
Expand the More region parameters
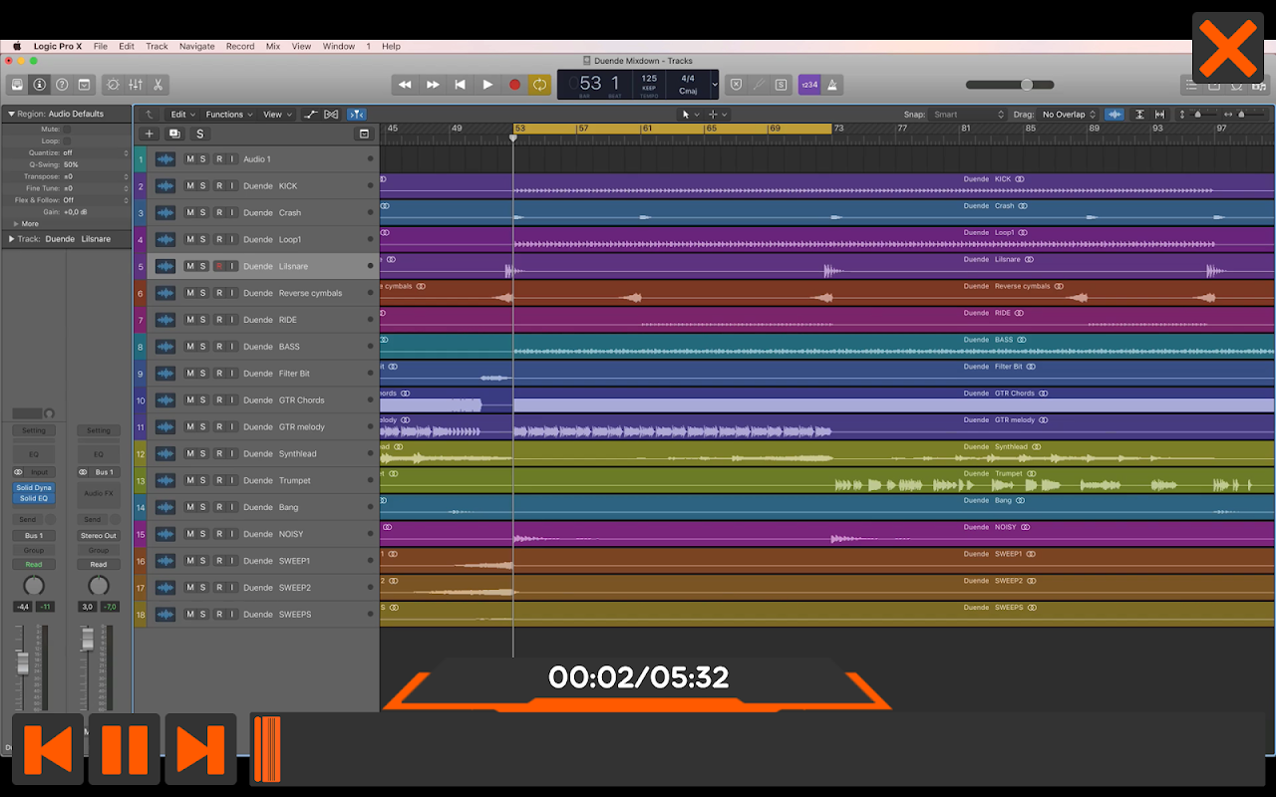16,224
